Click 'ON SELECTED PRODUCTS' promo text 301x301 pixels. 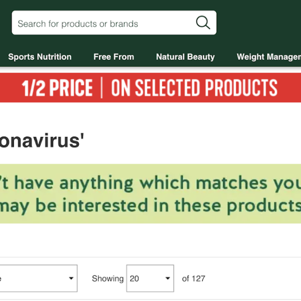coord(194,88)
